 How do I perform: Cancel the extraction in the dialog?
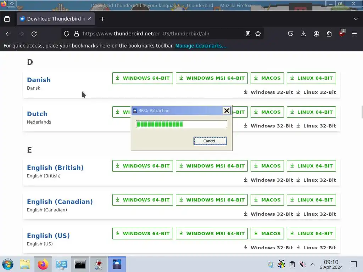pyautogui.click(x=210, y=141)
